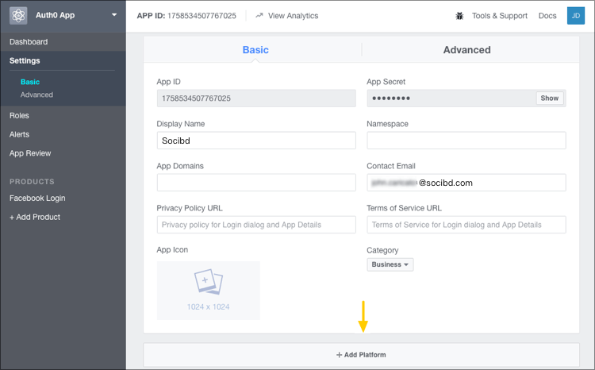
Task: Click the View Analytics graph icon
Action: click(x=259, y=15)
